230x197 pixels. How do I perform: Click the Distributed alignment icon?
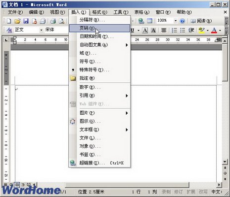tap(164, 30)
